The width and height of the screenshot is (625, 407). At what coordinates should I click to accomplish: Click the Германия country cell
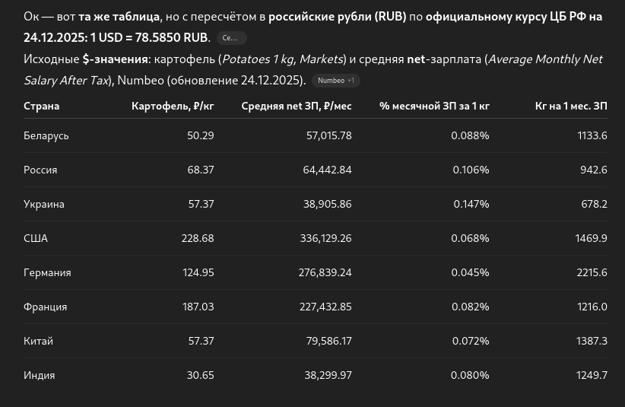click(x=47, y=272)
